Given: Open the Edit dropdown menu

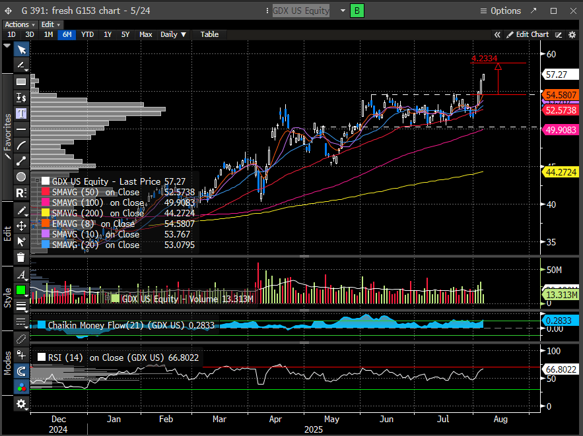Looking at the screenshot, I should coord(51,24).
